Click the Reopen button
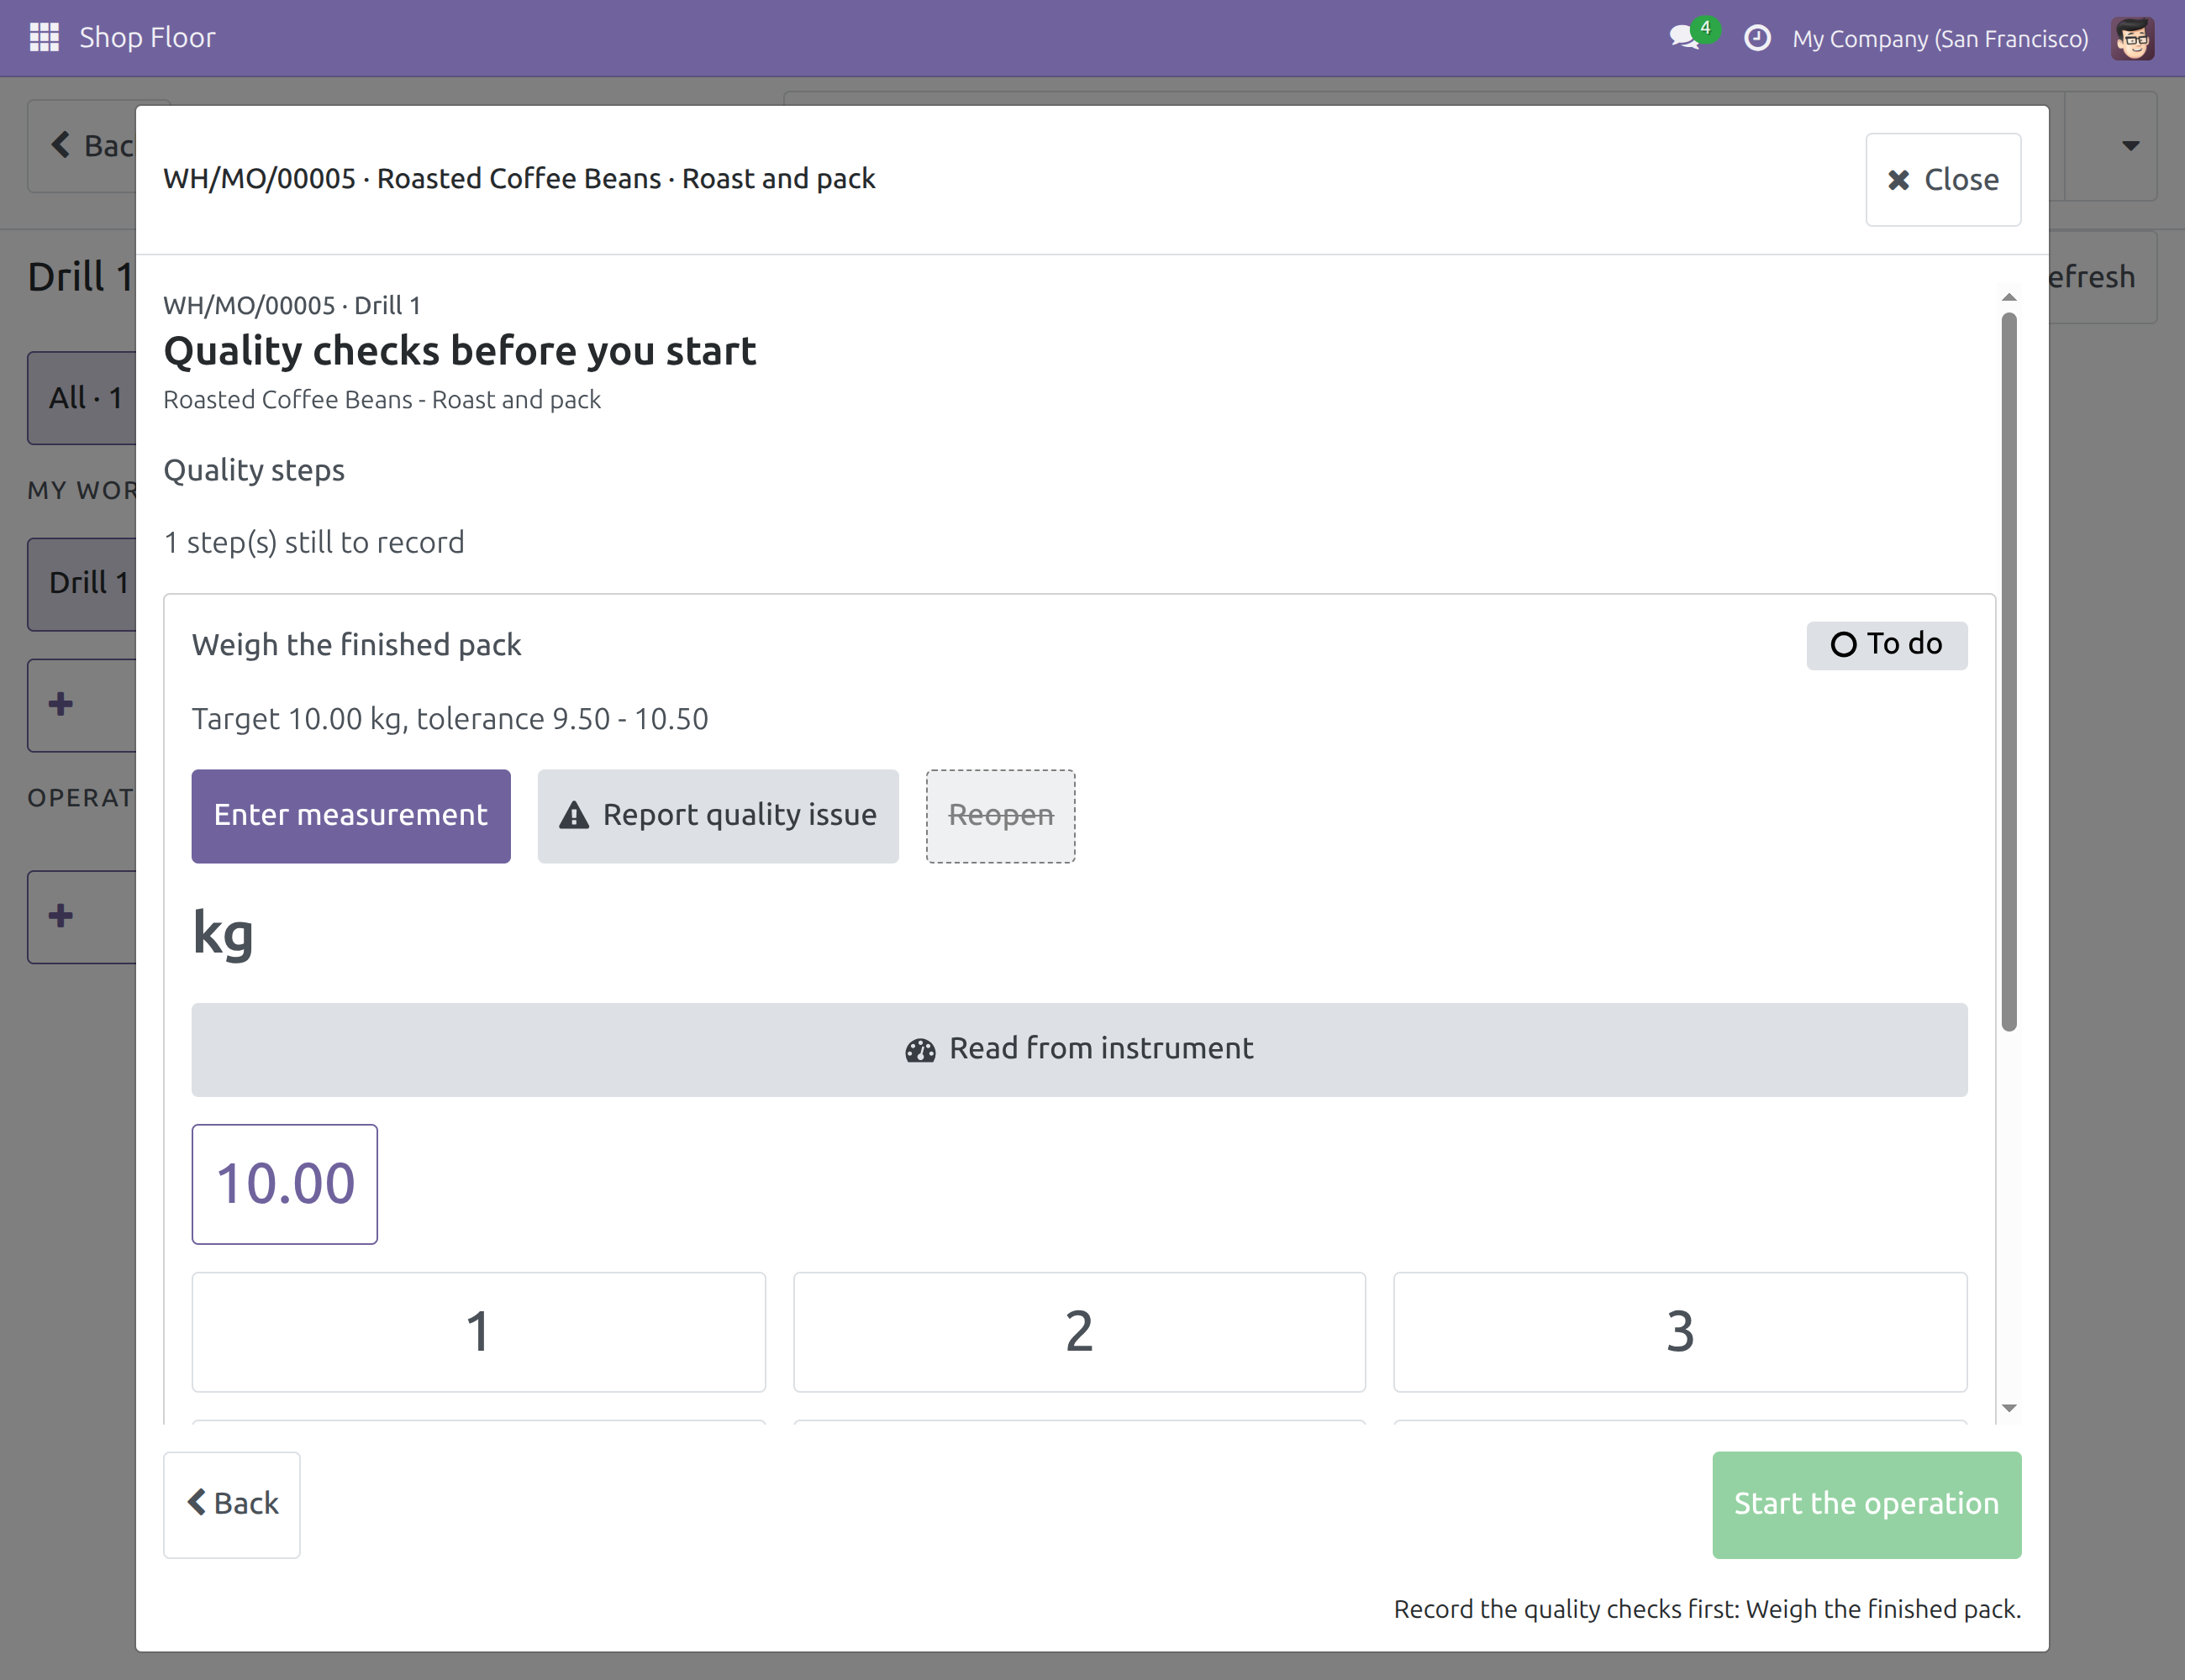This screenshot has width=2185, height=1680. pos(1000,816)
